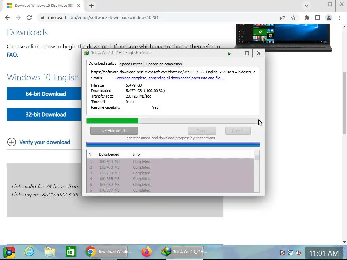Switch to the Speed Limiter tab
The image size is (347, 260).
(131, 64)
